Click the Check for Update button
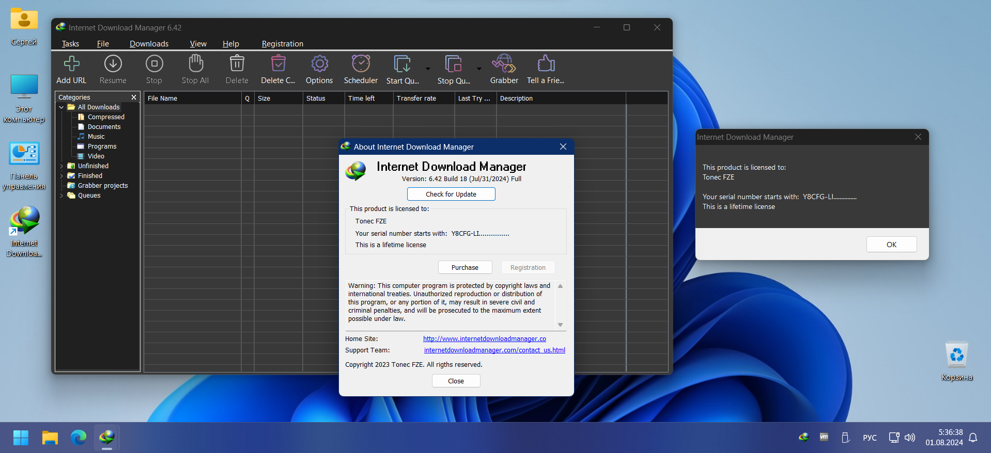 click(x=451, y=194)
